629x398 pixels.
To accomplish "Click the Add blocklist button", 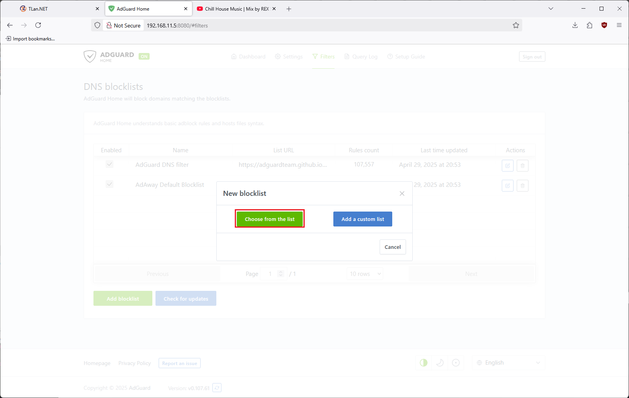I will 123,298.
